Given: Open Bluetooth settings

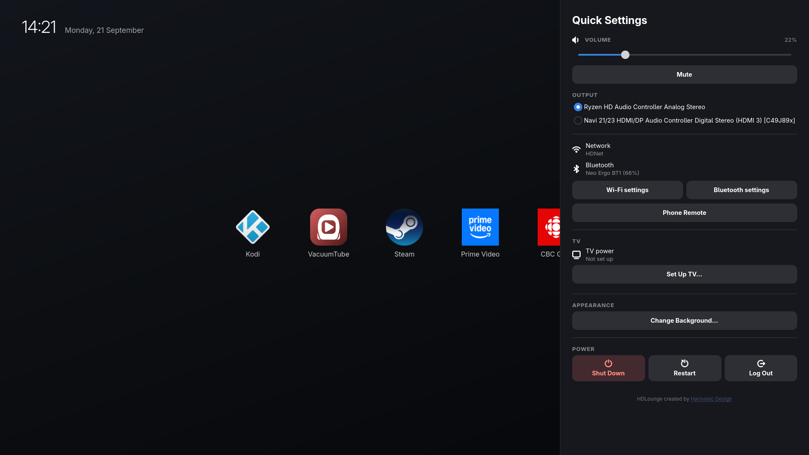Looking at the screenshot, I should (x=741, y=190).
